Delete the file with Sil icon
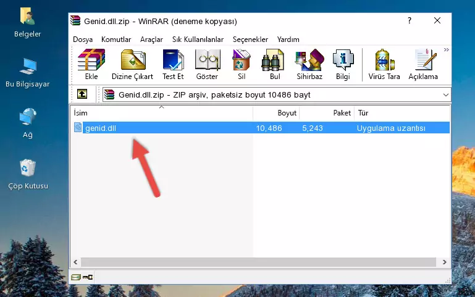Image resolution: width=475 pixels, height=297 pixels. (242, 64)
